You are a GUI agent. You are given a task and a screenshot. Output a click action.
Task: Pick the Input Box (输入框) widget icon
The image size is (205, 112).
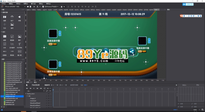(19, 51)
